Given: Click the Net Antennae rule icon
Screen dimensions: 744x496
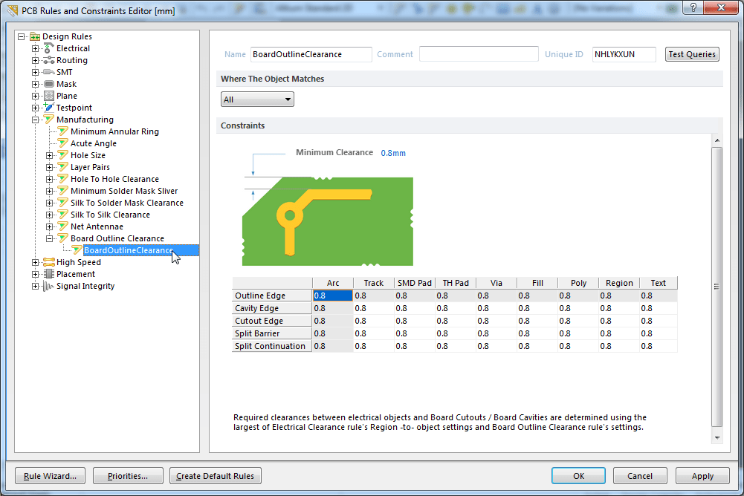Looking at the screenshot, I should click(x=62, y=226).
